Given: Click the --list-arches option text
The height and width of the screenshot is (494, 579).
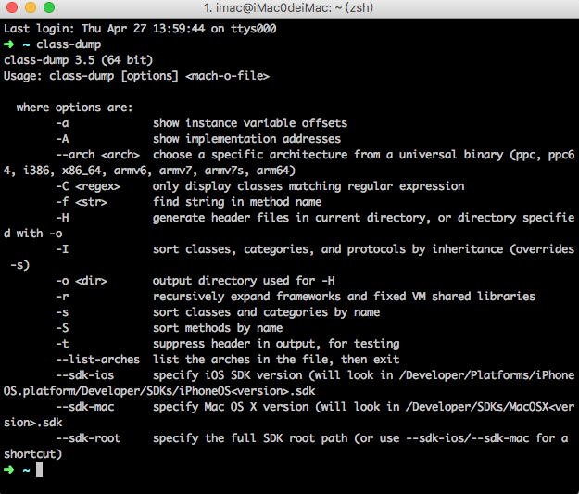Looking at the screenshot, I should click(98, 360).
